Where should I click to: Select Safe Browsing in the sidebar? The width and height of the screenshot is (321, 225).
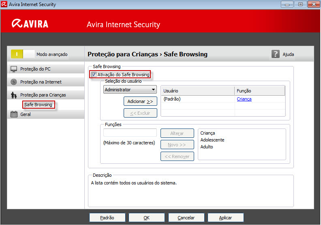38,105
